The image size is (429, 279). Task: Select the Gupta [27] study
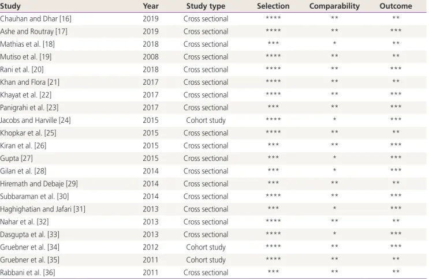click(16, 158)
